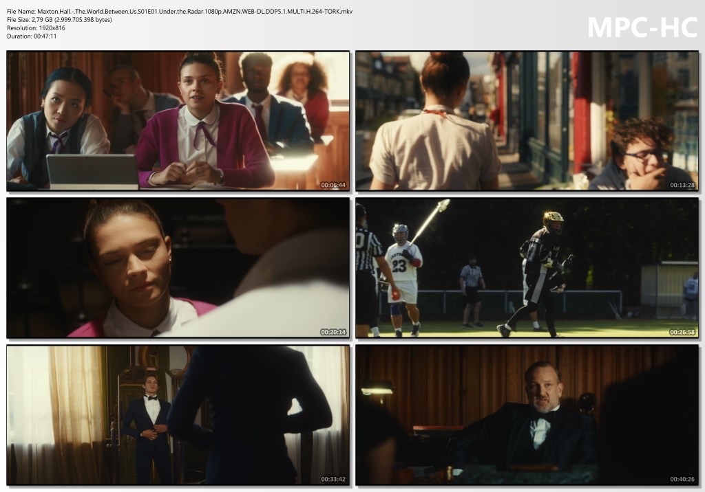The height and width of the screenshot is (492, 705).
Task: Click the MPC-HC logo
Action: pyautogui.click(x=642, y=27)
